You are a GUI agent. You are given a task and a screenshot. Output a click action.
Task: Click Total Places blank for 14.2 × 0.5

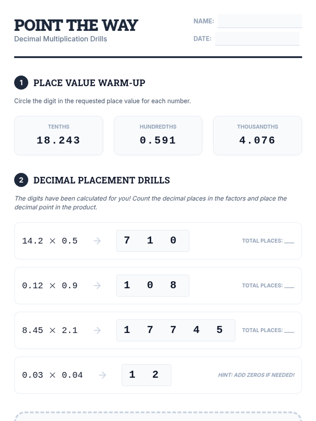[289, 242]
